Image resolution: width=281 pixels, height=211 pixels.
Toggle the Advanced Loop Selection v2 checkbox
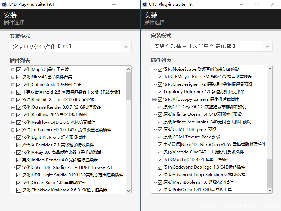point(160,175)
